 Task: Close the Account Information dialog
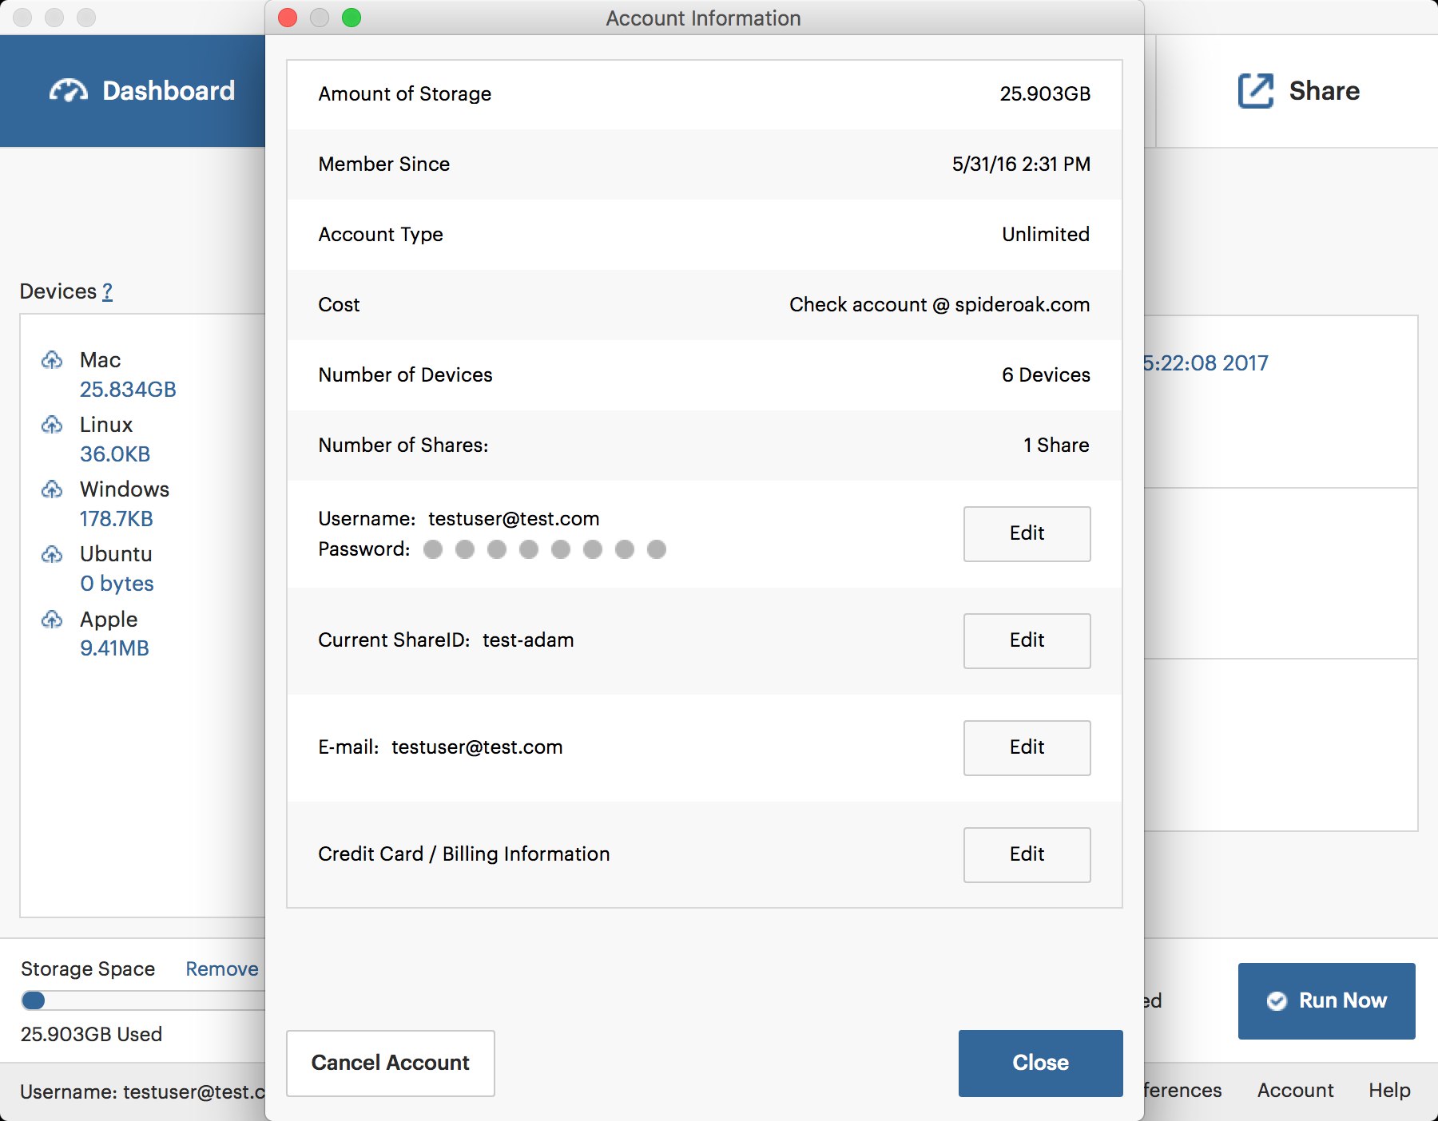(1040, 1063)
